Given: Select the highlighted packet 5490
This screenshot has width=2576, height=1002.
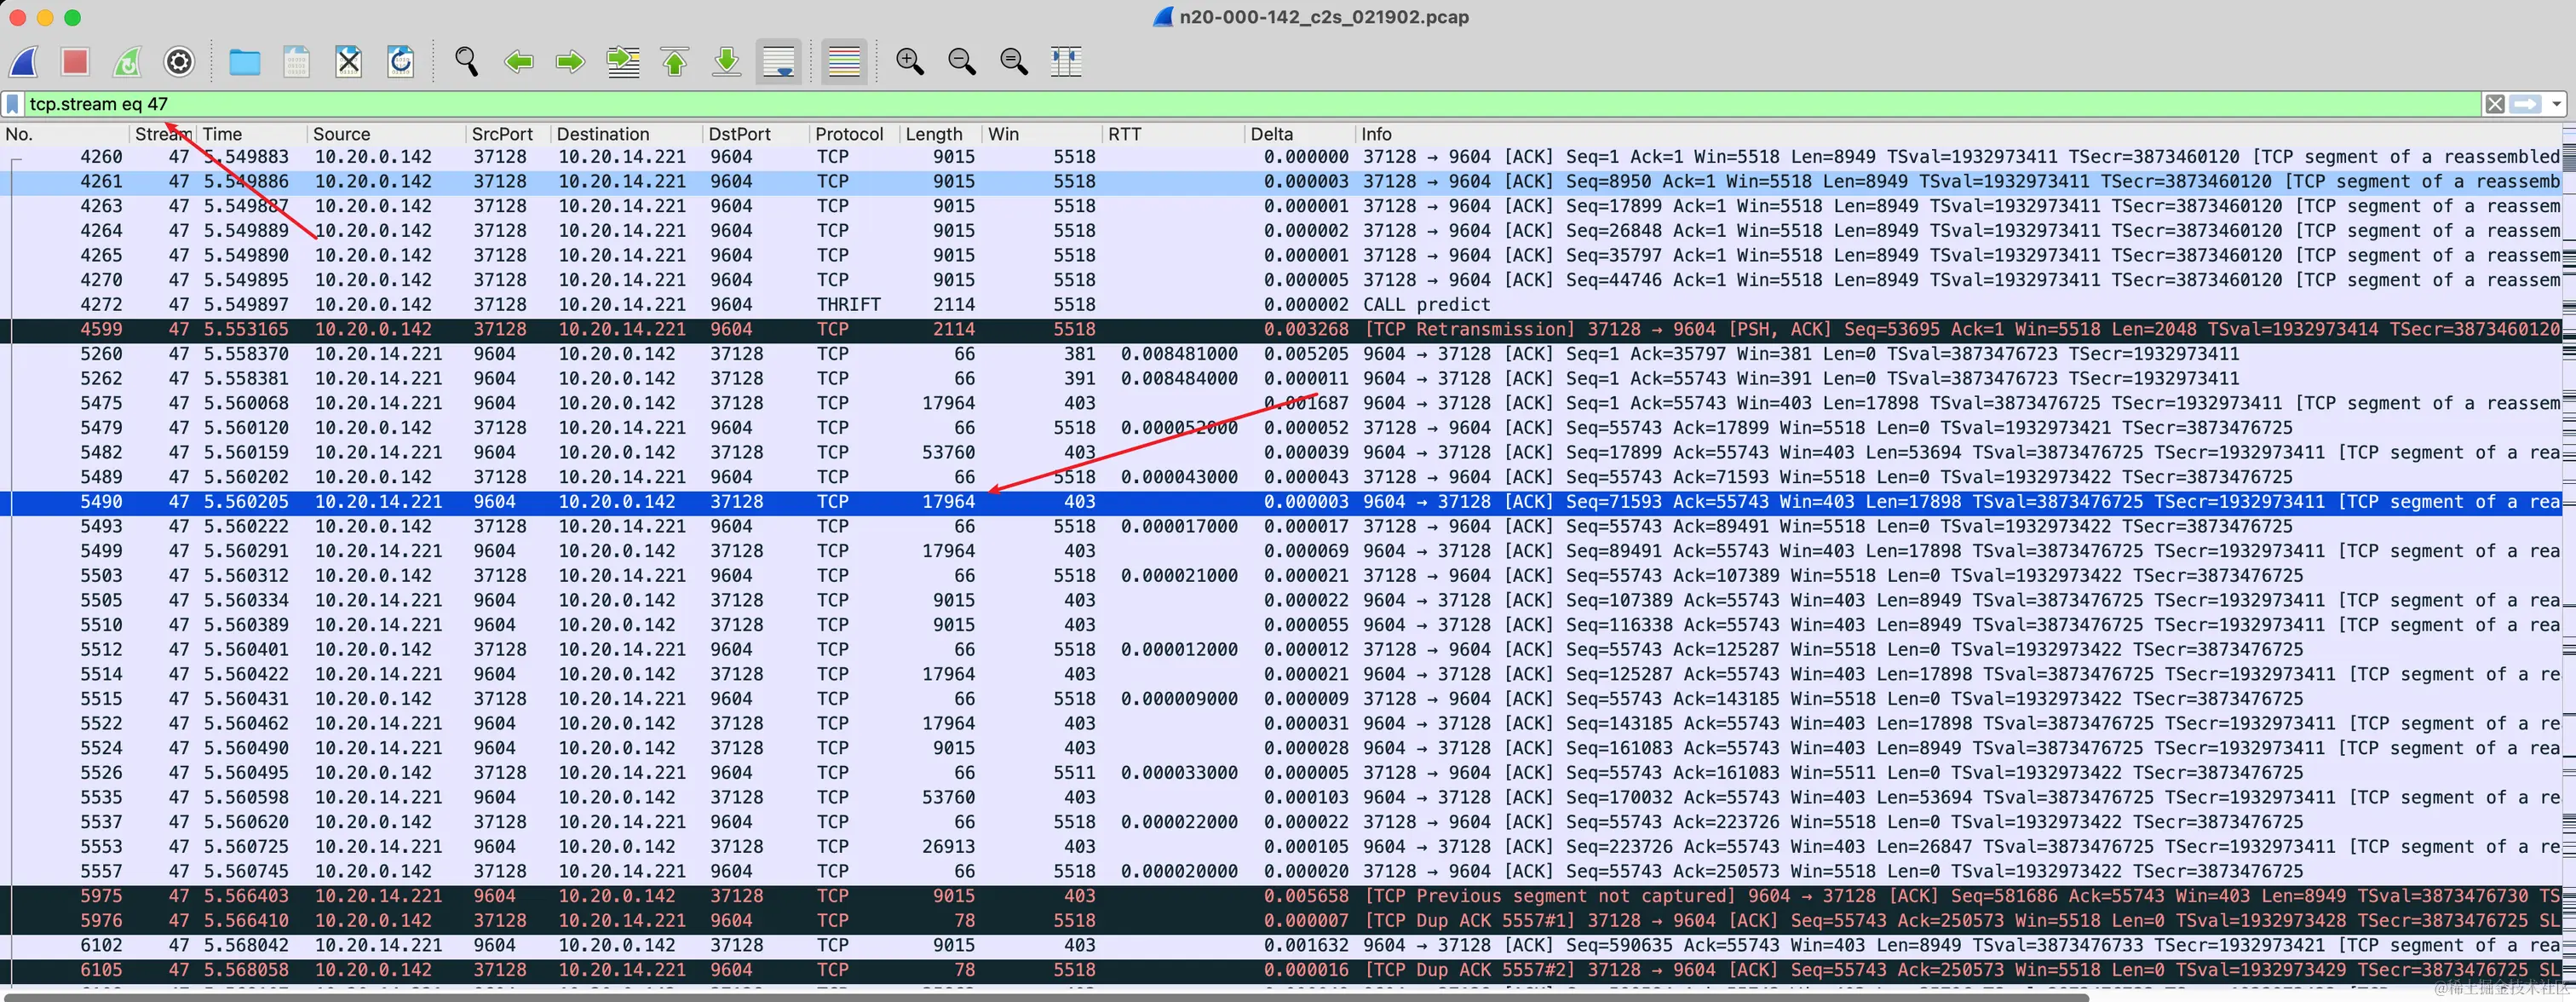Looking at the screenshot, I should click(x=1280, y=502).
